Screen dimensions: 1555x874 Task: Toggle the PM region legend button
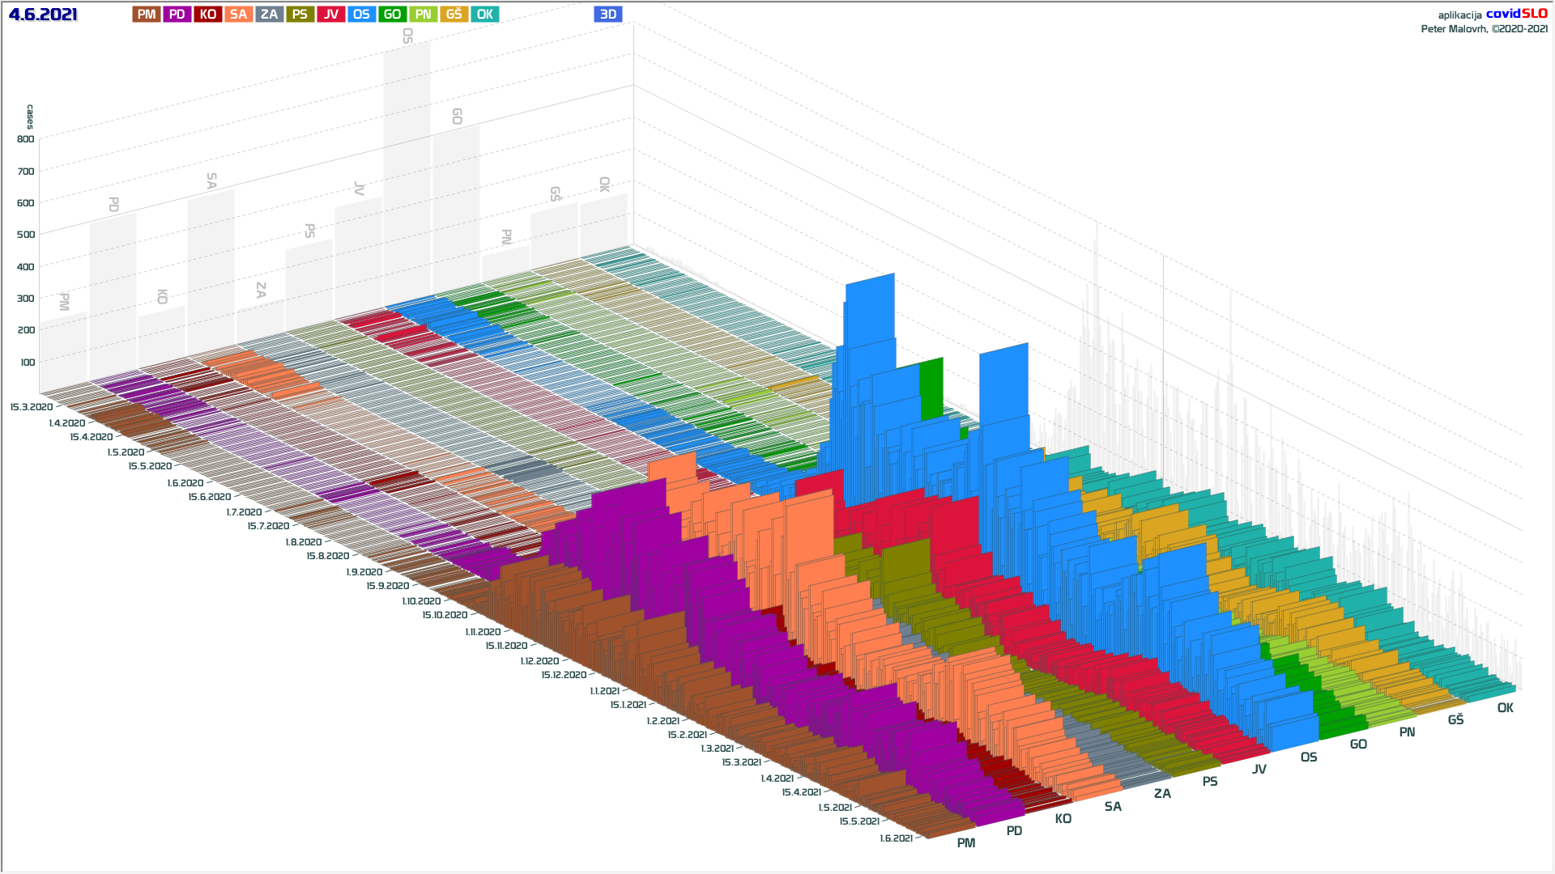pos(147,14)
